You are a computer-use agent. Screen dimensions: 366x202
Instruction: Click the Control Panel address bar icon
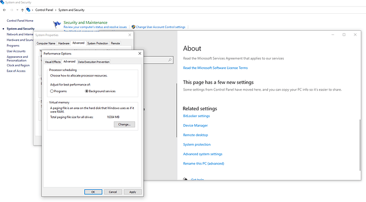tap(28, 10)
